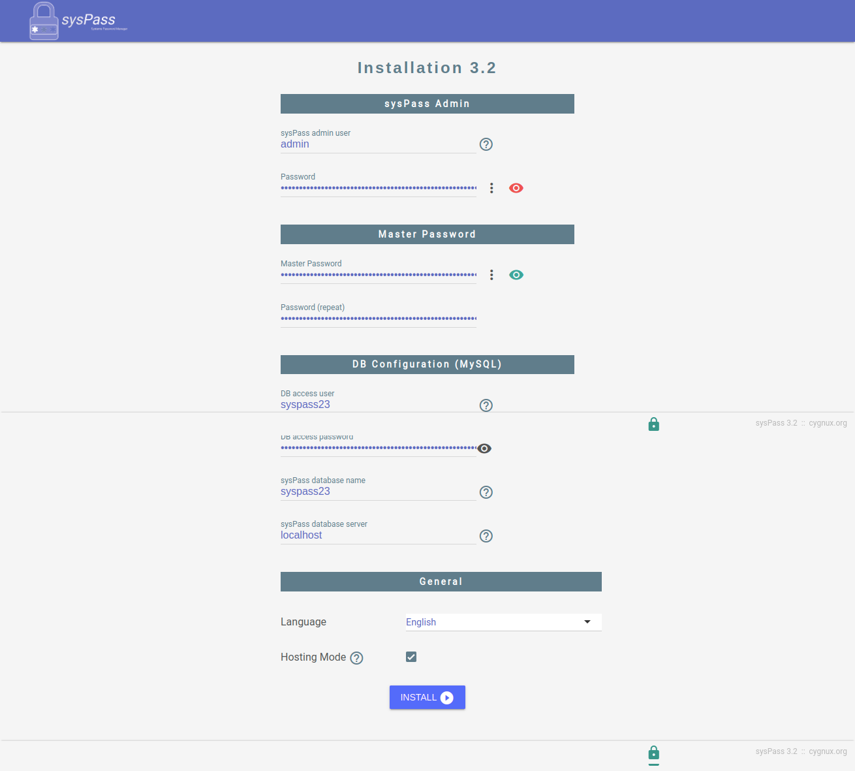Open password options menu next to Master Password
Viewport: 855px width, 771px height.
pyautogui.click(x=491, y=274)
